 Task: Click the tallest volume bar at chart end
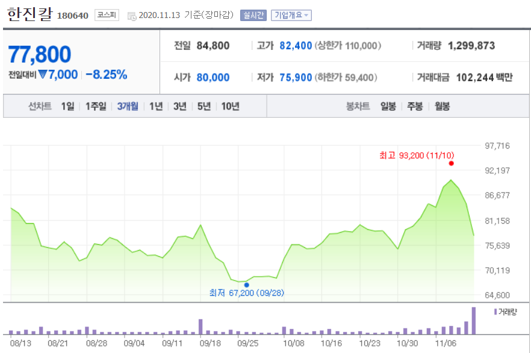pyautogui.click(x=474, y=321)
